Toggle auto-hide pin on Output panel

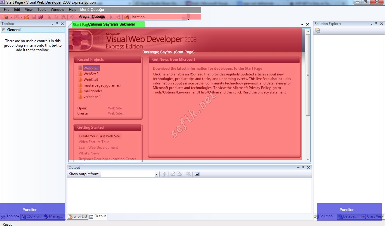pyautogui.click(x=303, y=167)
